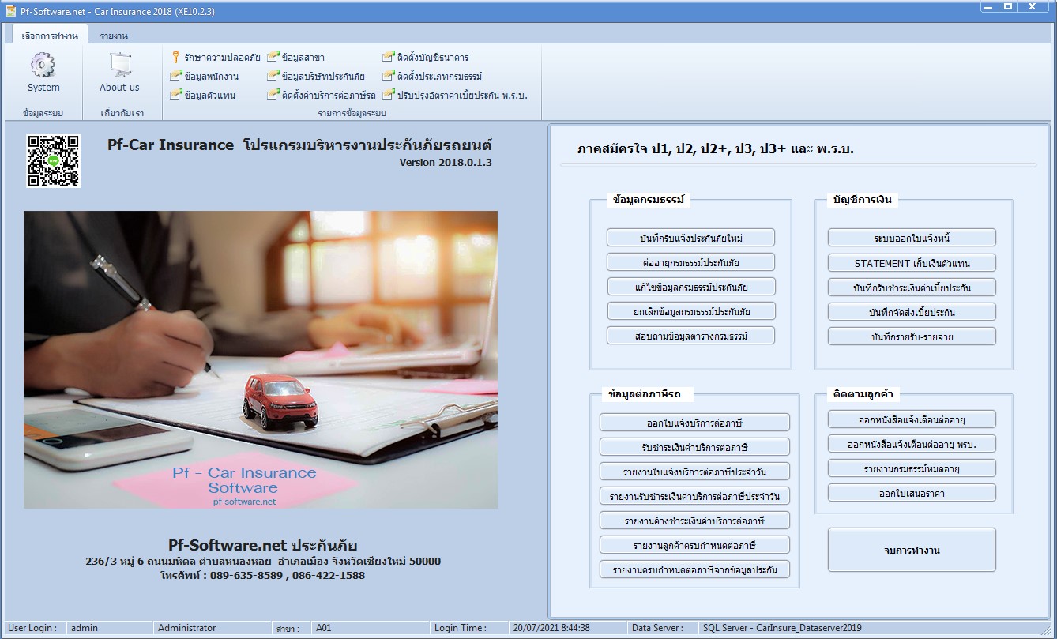Click รายงานครบกำหนดต่อภาษีจากข้อมูลประกัน button
The width and height of the screenshot is (1057, 639).
click(x=694, y=569)
